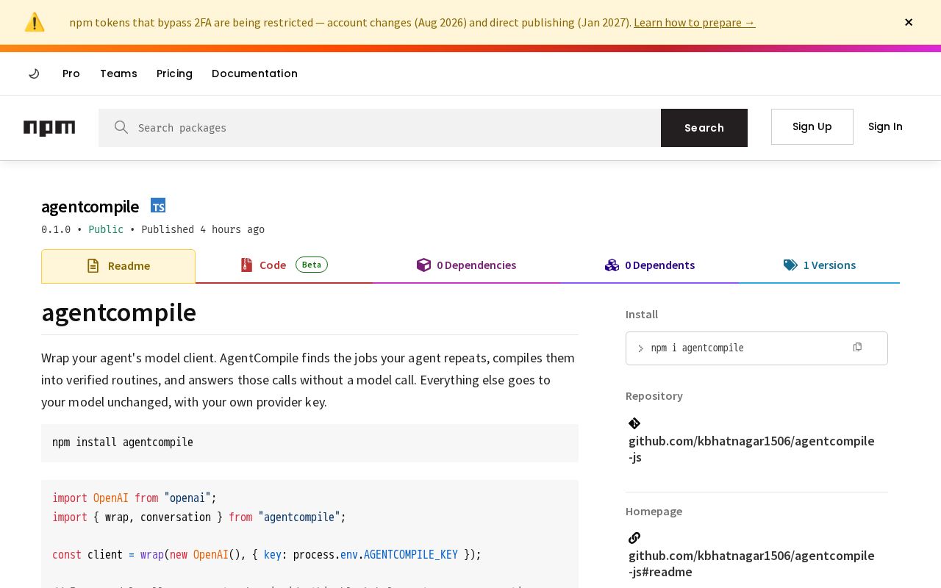
Task: Click the const client = wrap code line
Action: pos(267,555)
